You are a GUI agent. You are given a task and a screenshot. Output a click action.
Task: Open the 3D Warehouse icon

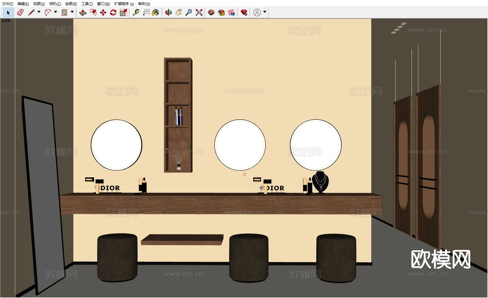point(211,12)
